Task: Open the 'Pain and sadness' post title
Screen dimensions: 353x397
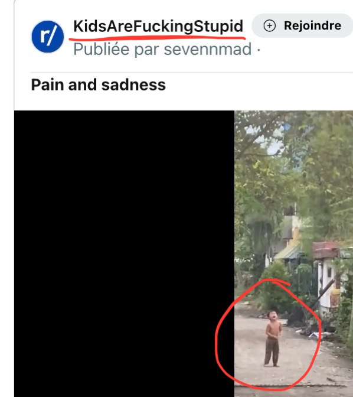Action: click(x=99, y=84)
